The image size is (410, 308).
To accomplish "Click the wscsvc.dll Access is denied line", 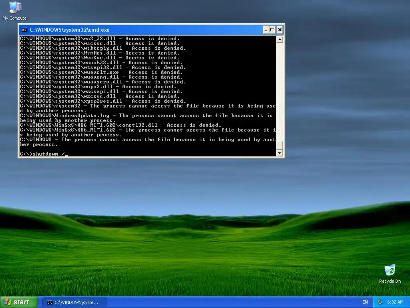I will coord(100,43).
